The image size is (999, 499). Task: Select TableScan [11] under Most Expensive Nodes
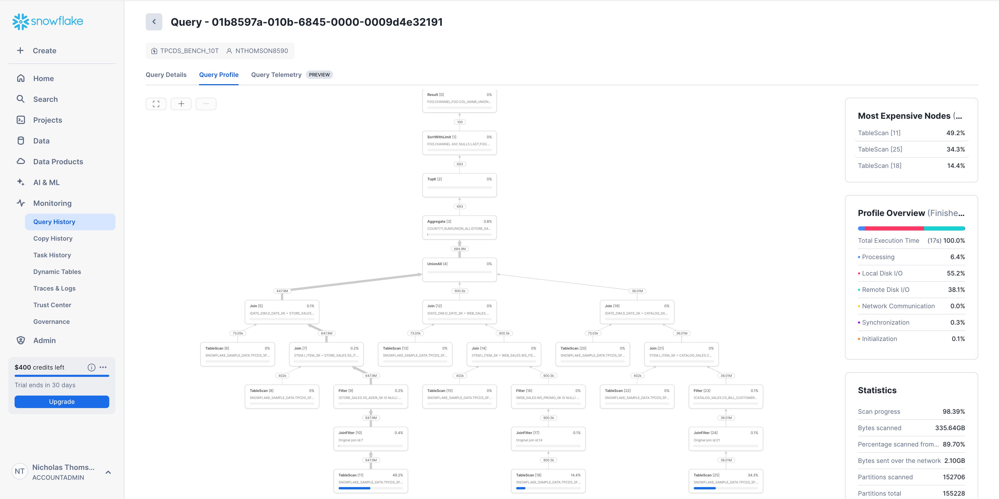[x=879, y=133]
